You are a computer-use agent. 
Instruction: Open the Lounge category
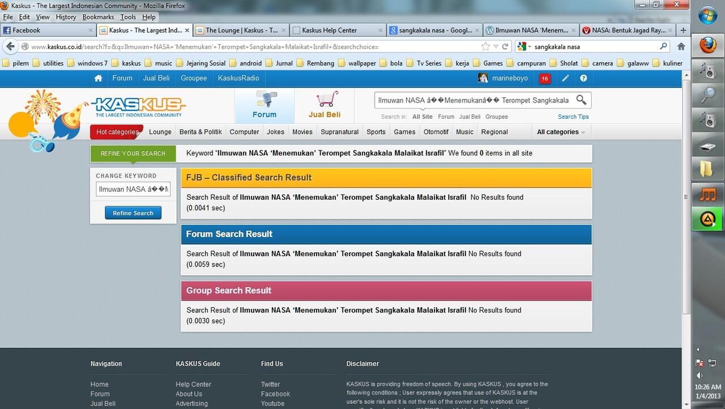click(160, 132)
